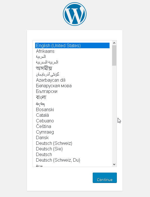This screenshot has width=150, height=197.
Task: Click the scrollbar up arrow
Action: (x=114, y=43)
